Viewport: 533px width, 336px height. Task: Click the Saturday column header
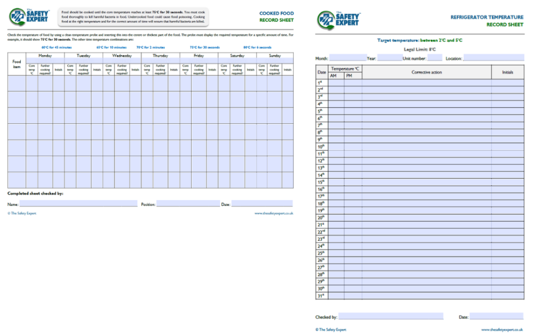[x=237, y=55]
